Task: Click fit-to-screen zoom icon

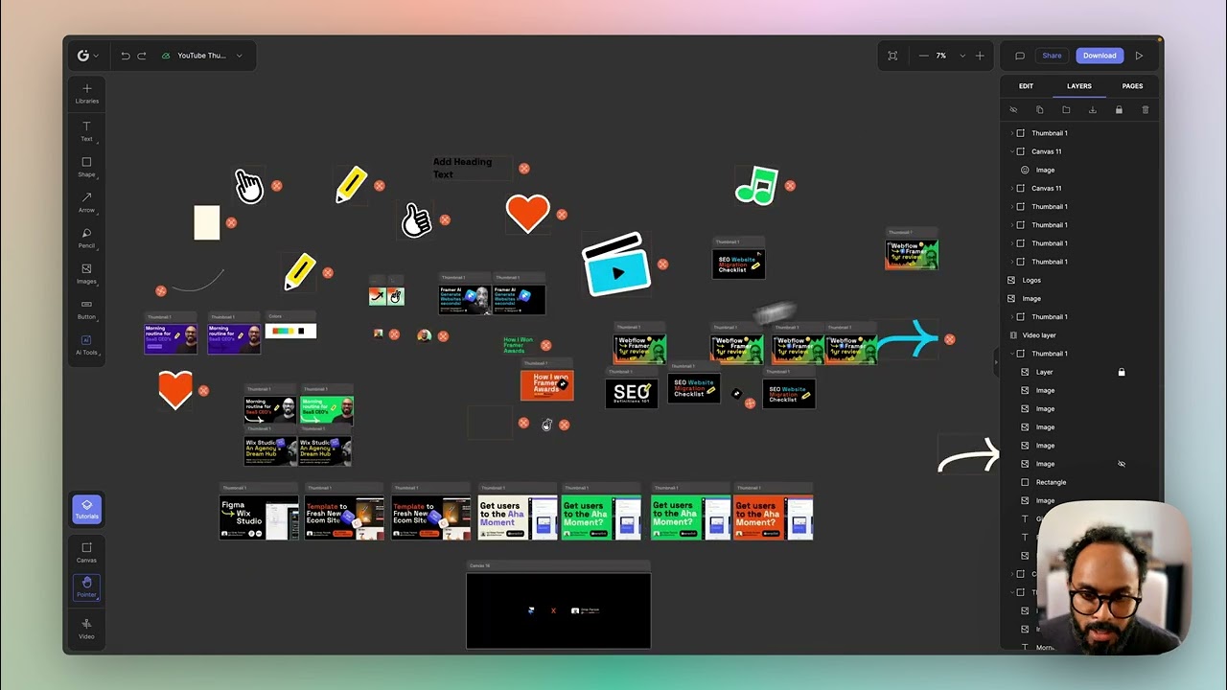Action: (892, 56)
